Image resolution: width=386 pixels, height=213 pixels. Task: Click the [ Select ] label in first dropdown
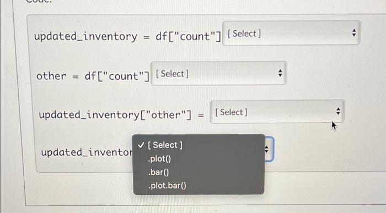click(x=244, y=34)
